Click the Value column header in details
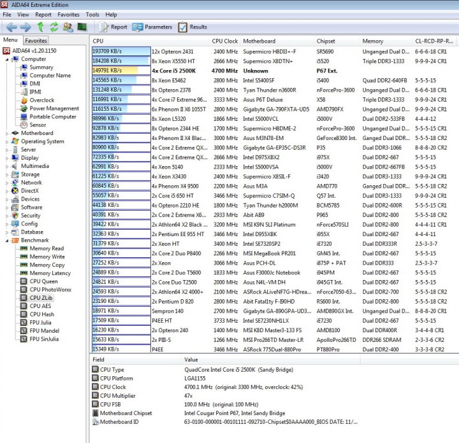459x443 pixels. 271,360
